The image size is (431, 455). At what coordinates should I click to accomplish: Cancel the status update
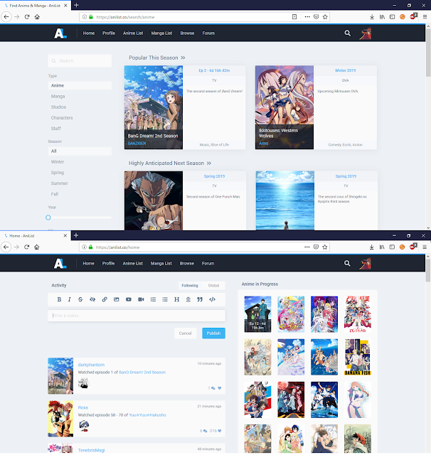185,333
